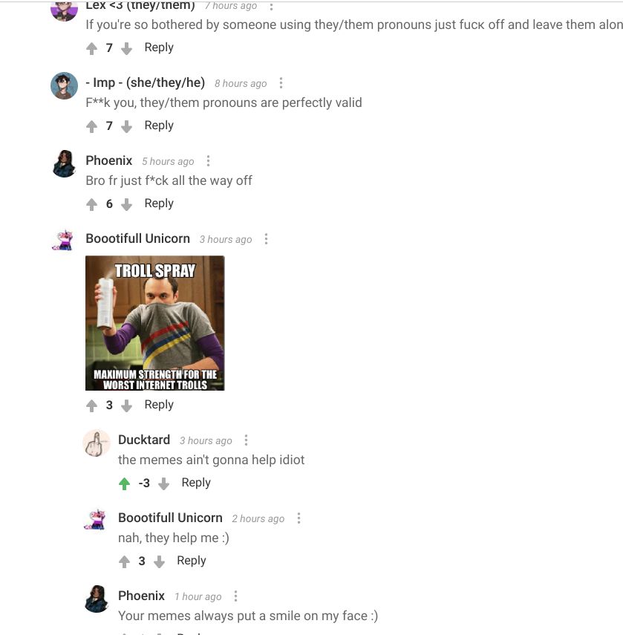Open the Boootifull Unicorn username link on meme post
The width and height of the screenshot is (623, 635).
coord(137,238)
